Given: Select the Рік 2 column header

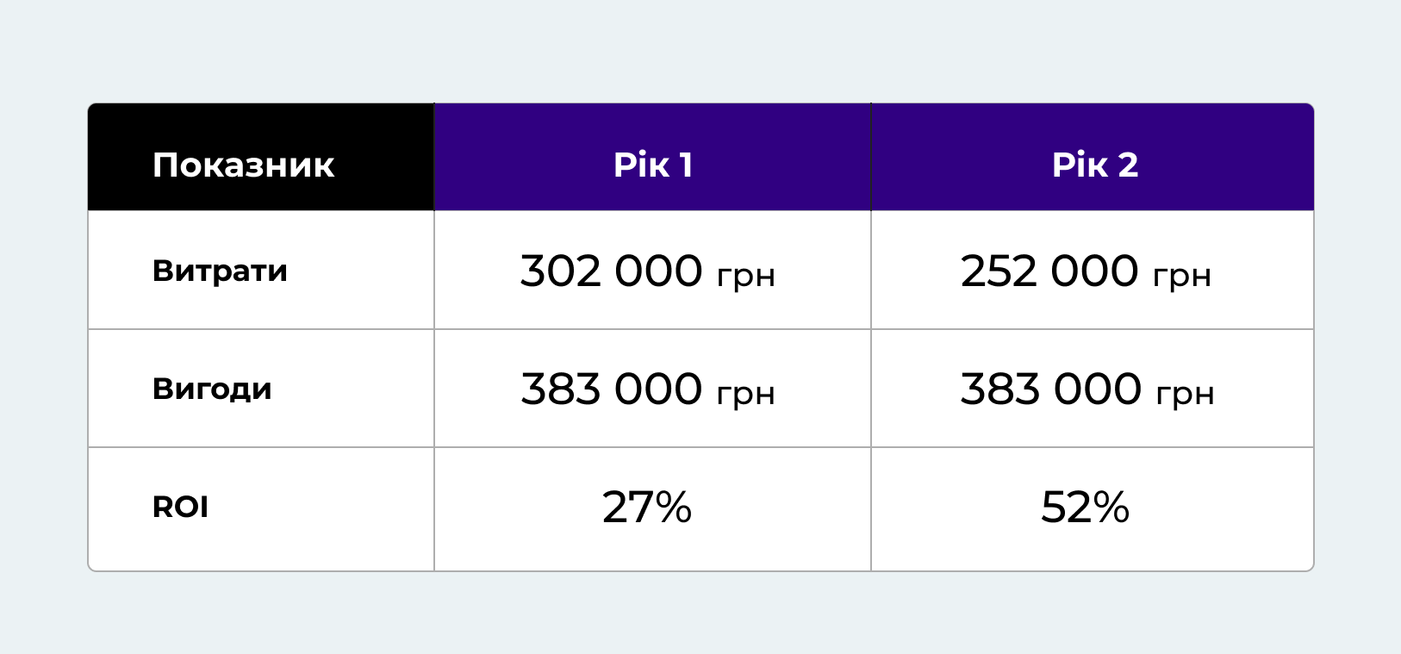Looking at the screenshot, I should coord(1093,157).
